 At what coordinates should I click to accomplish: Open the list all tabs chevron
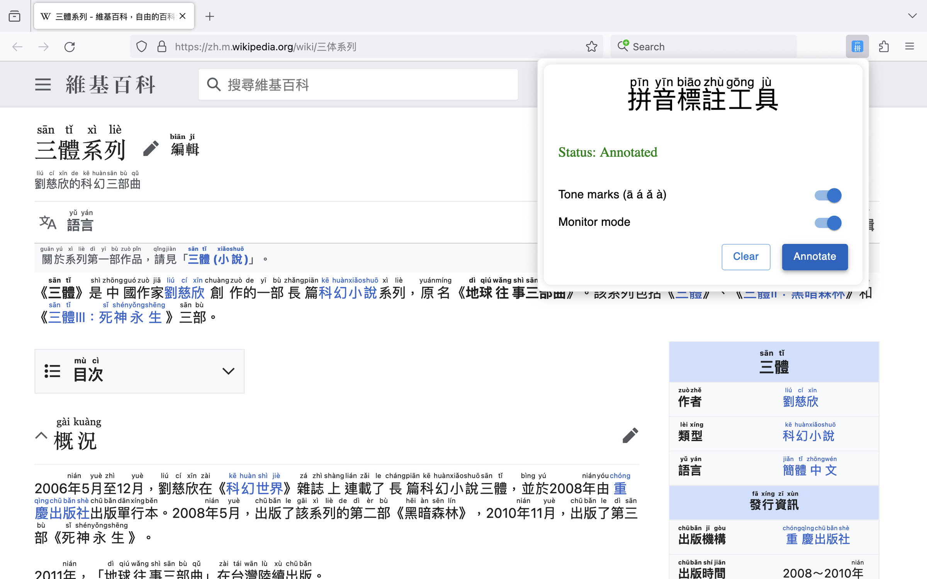[x=912, y=16]
